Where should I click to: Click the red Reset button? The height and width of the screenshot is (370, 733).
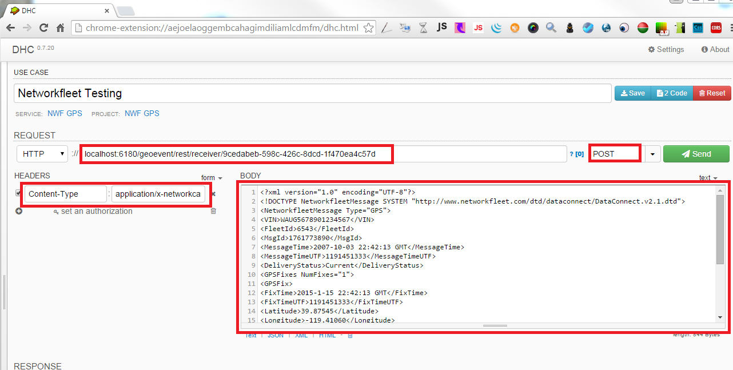pos(711,93)
